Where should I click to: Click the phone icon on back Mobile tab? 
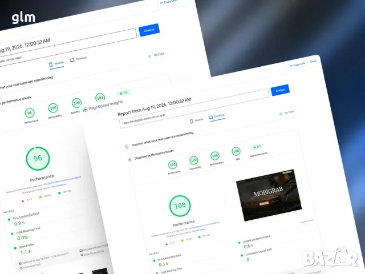(x=51, y=65)
